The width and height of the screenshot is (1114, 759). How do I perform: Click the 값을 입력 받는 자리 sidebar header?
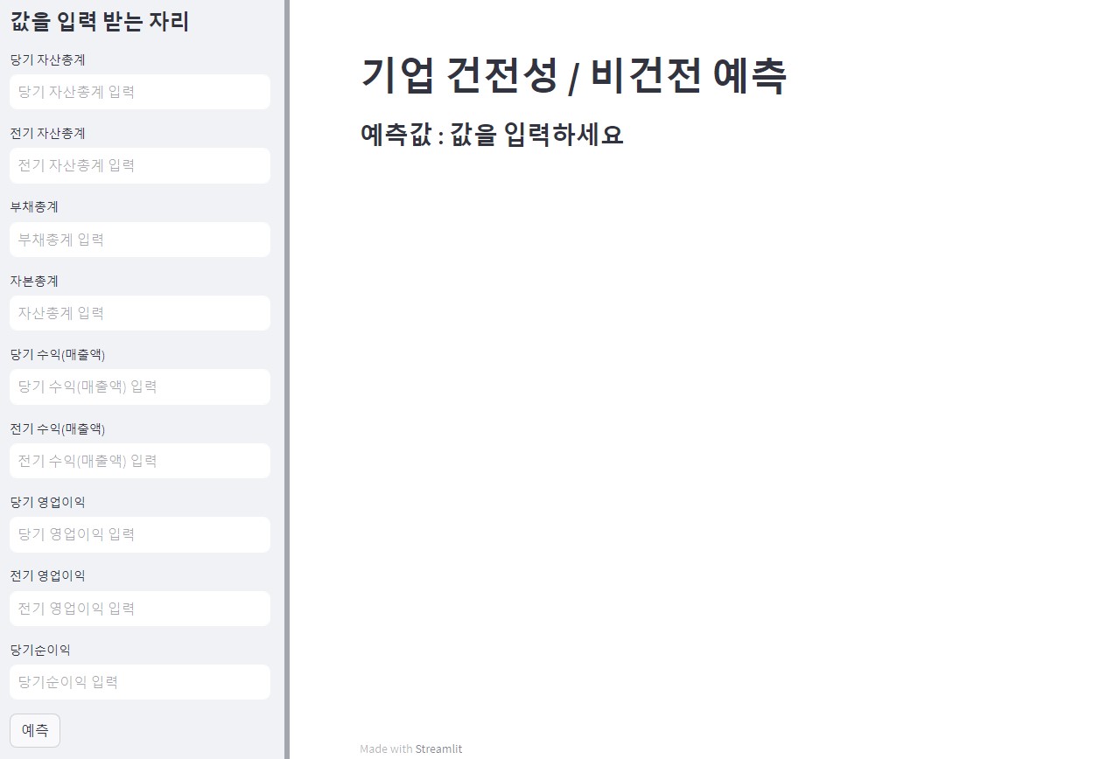click(x=100, y=22)
